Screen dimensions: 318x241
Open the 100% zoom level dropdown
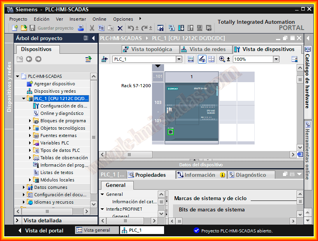276,59
